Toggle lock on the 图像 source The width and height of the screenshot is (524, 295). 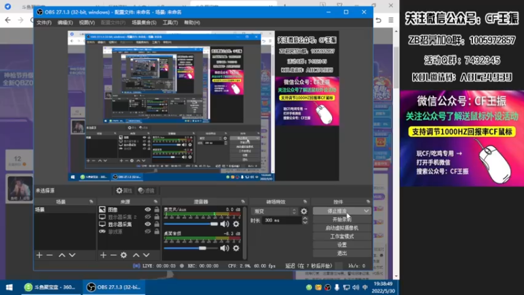pyautogui.click(x=157, y=209)
